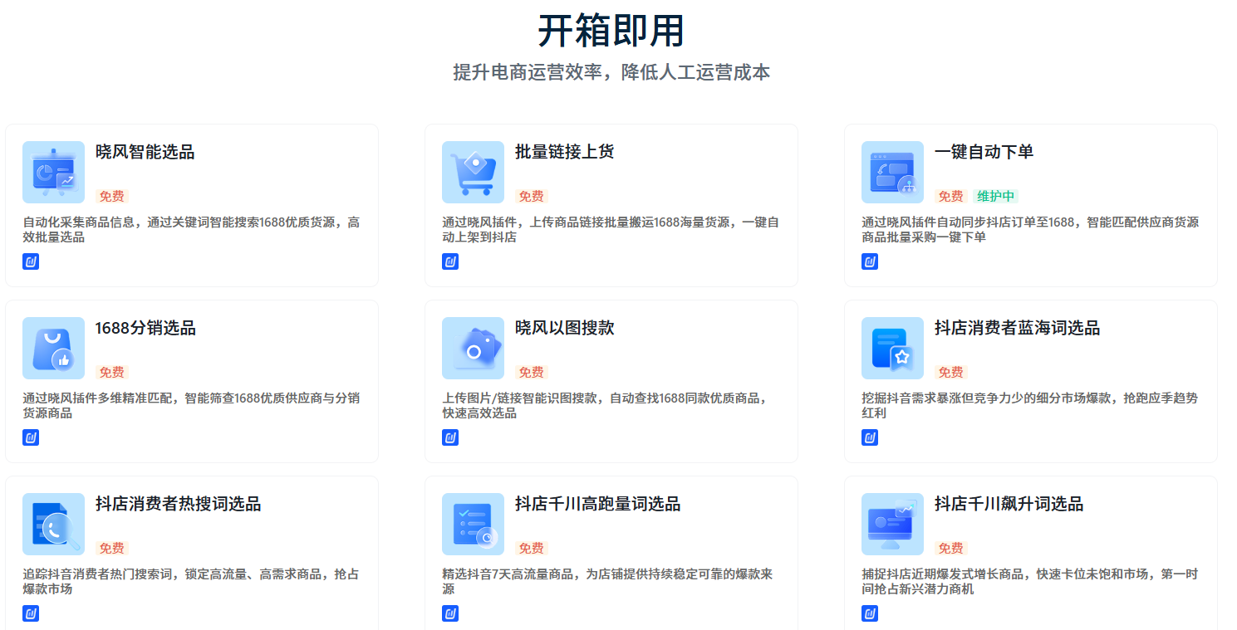The height and width of the screenshot is (630, 1237).
Task: Click the 免费 tag under 晓风以图搜款
Action: coord(532,373)
